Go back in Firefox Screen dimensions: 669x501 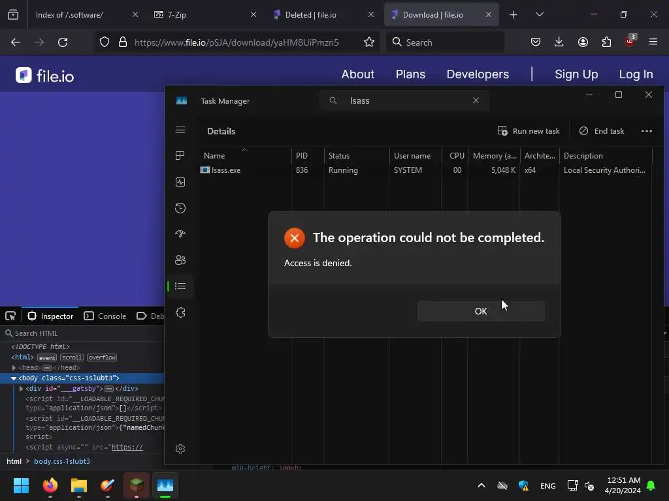[x=16, y=42]
